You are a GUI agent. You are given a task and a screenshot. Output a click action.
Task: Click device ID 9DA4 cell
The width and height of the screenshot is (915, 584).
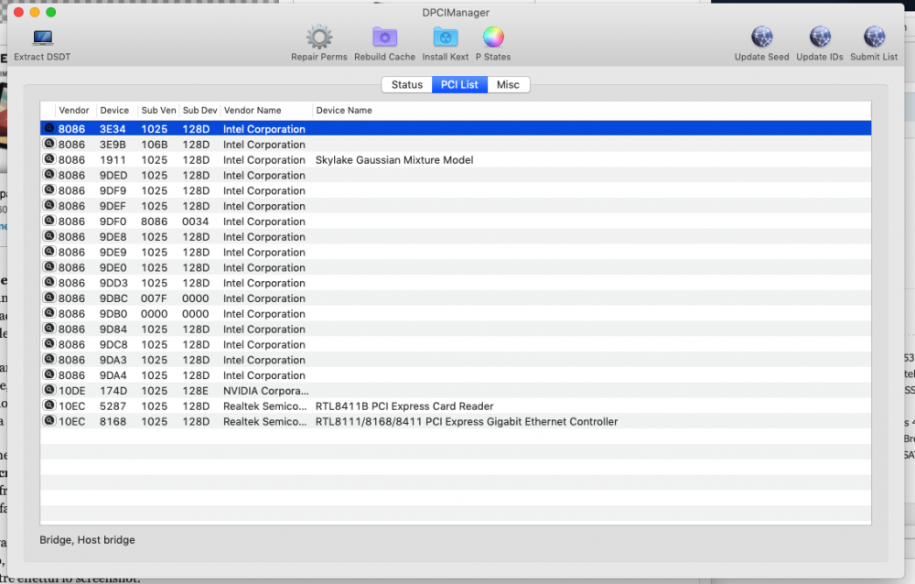tap(113, 375)
